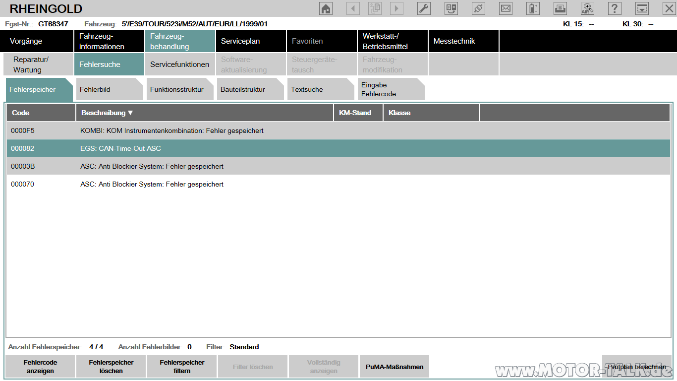
Task: Click the chassis number GT68347
Action: tap(53, 24)
